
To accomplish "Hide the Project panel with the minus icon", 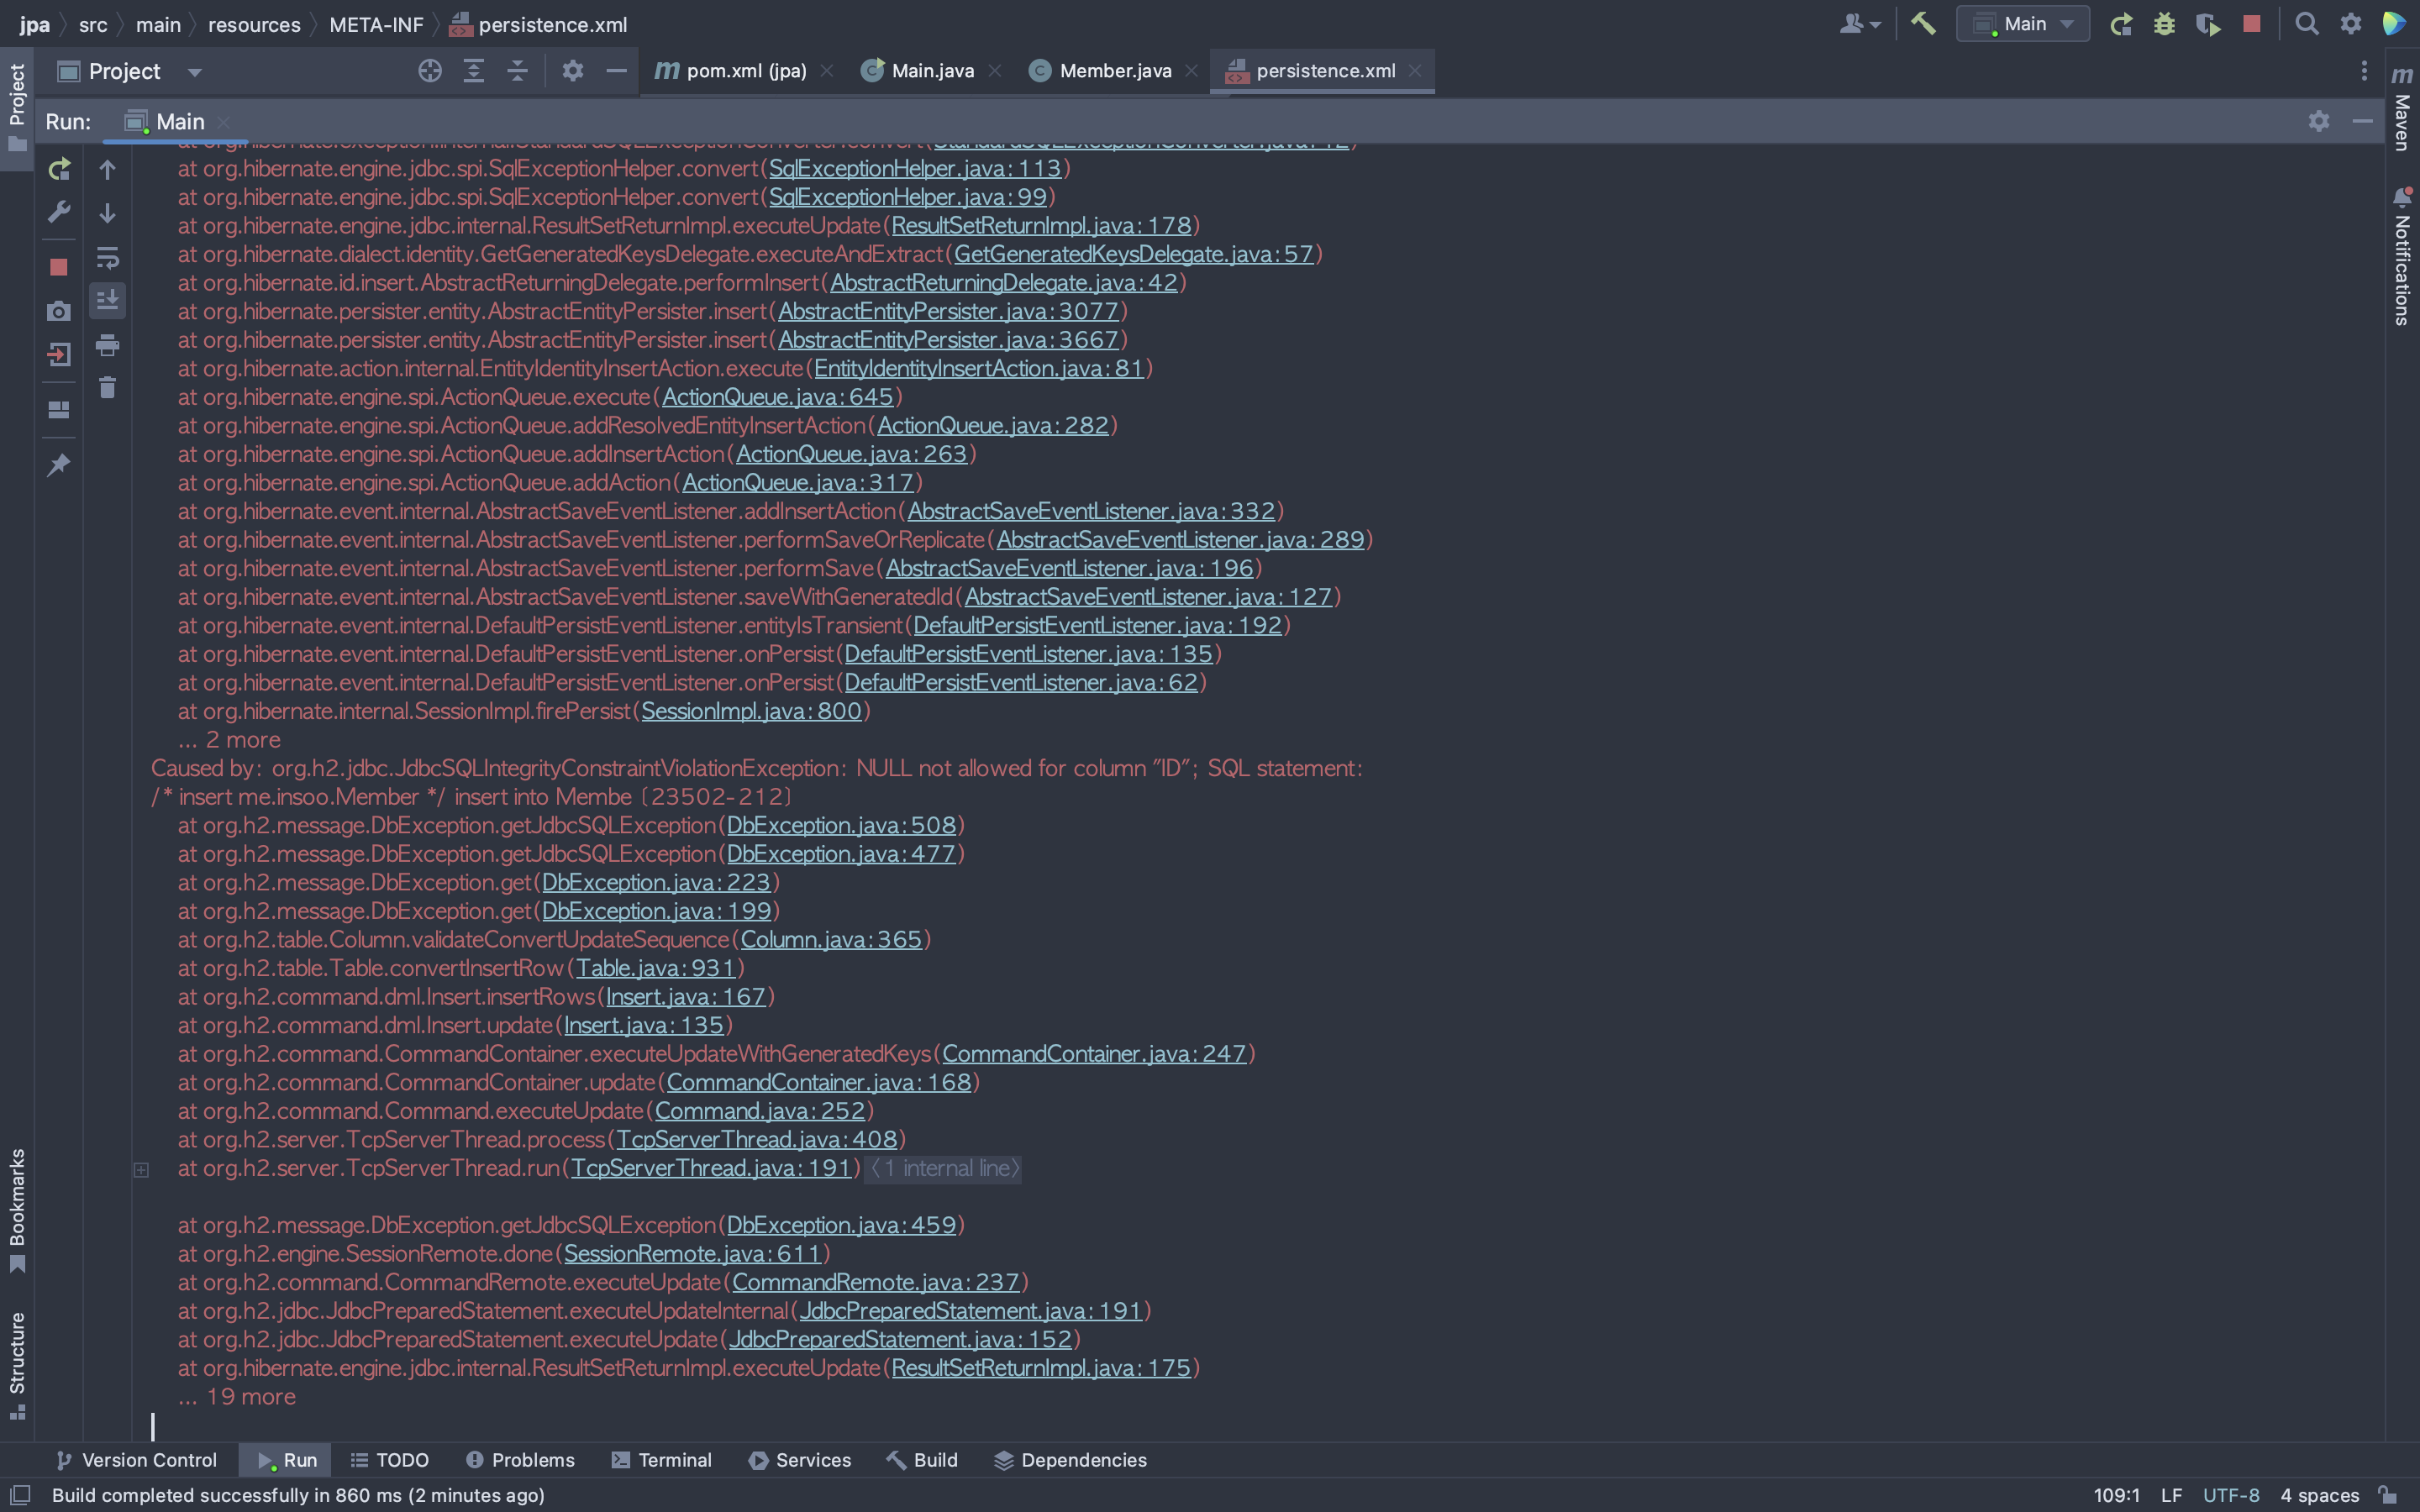I will point(617,71).
